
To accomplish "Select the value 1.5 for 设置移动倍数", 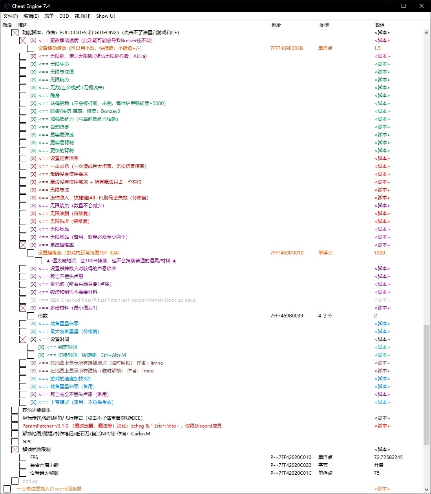I will point(377,48).
